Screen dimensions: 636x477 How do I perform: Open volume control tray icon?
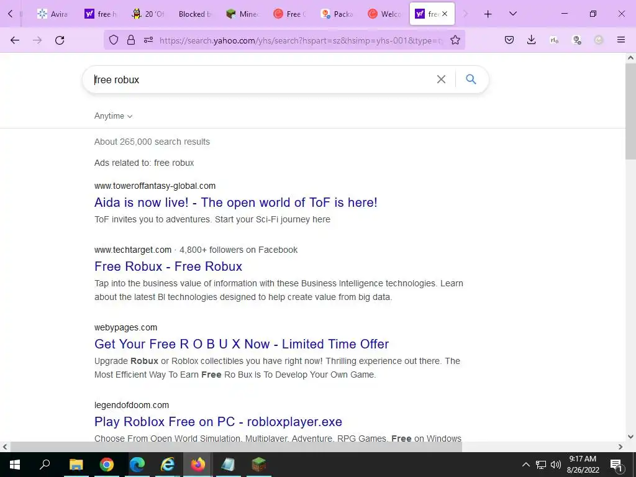(556, 465)
